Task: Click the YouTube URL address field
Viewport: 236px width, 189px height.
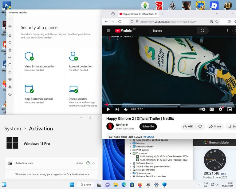Action: point(168,22)
